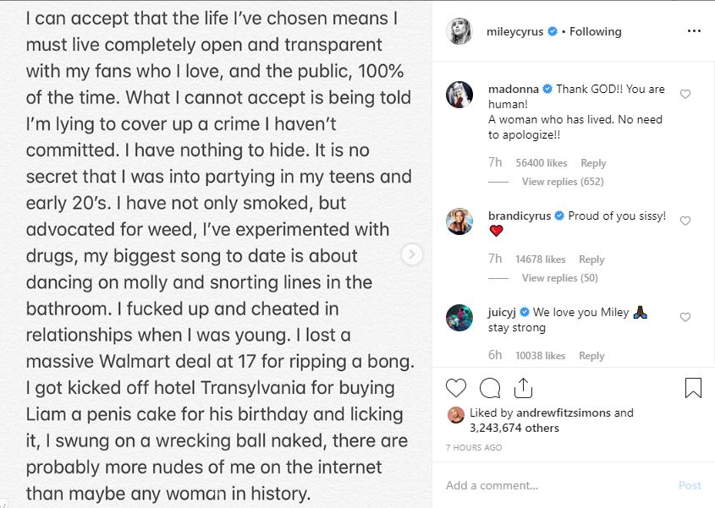Click juicyj's avatar
Image resolution: width=715 pixels, height=508 pixels.
point(459,319)
